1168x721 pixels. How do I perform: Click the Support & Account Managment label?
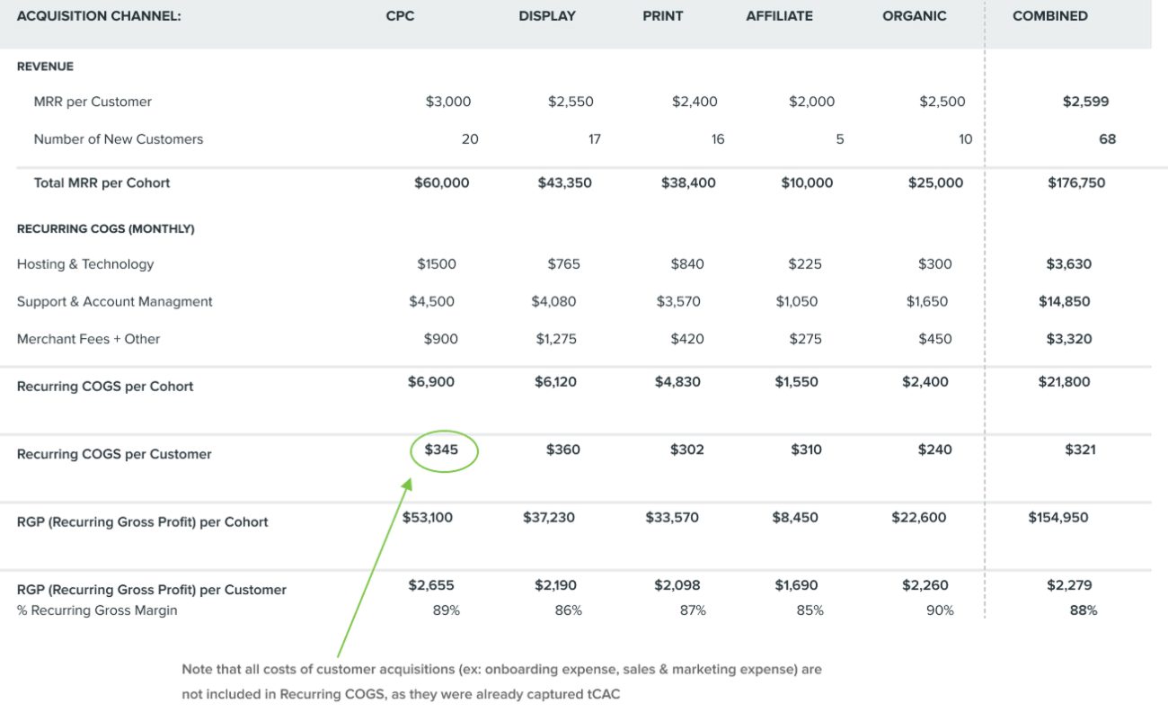(x=114, y=302)
